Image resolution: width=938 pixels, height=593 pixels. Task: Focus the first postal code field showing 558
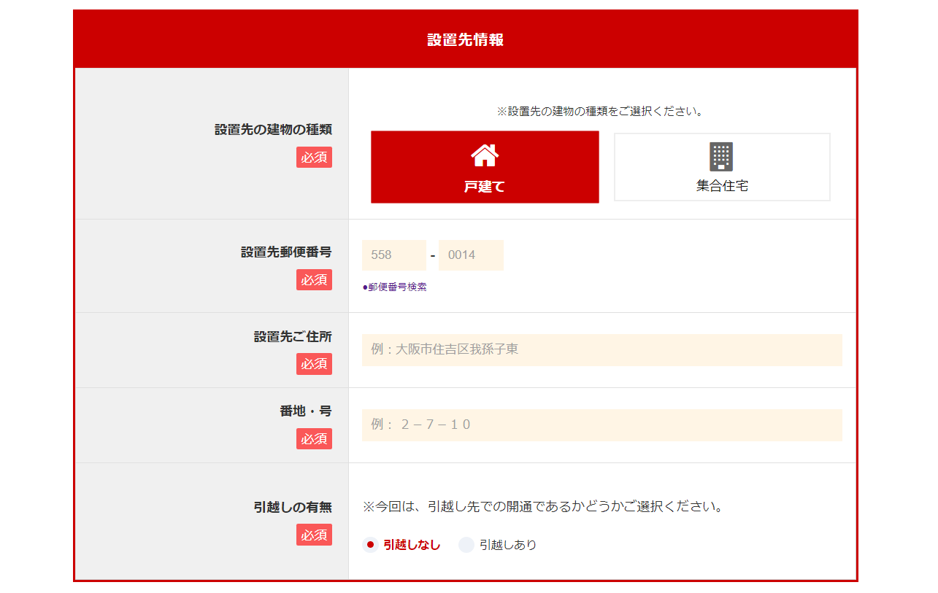click(393, 255)
